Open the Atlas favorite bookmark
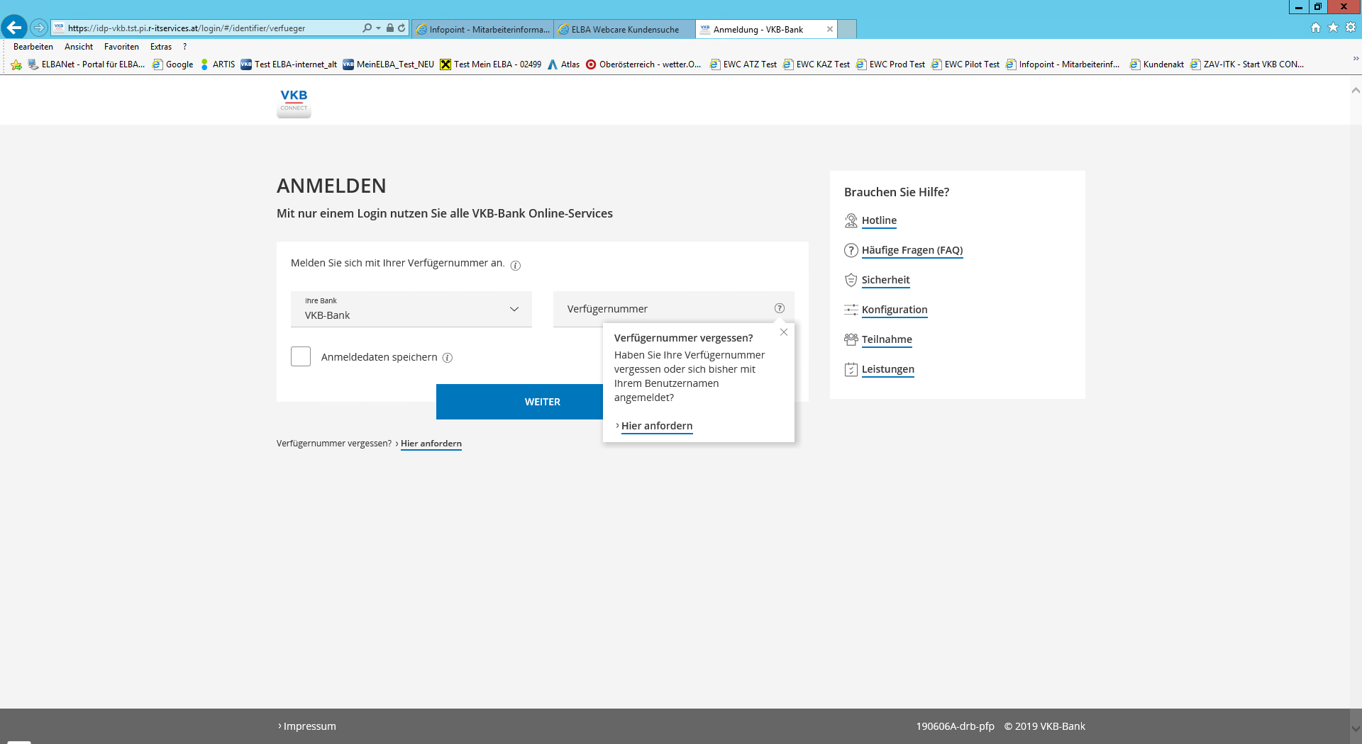The width and height of the screenshot is (1362, 744). (563, 64)
